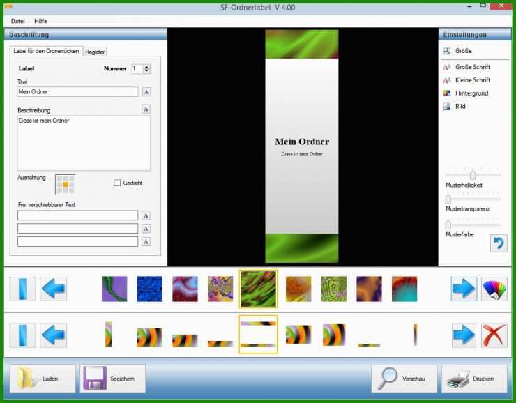516x403 pixels.
Task: Open the Vorschau preview
Action: (404, 379)
